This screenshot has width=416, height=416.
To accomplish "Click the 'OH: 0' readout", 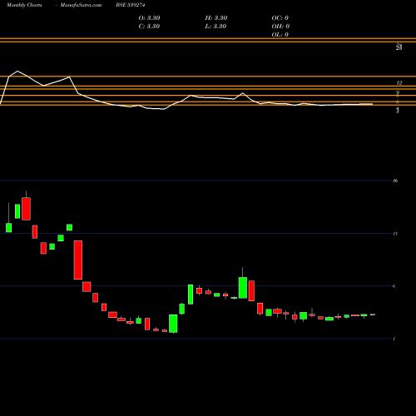I will point(280,27).
